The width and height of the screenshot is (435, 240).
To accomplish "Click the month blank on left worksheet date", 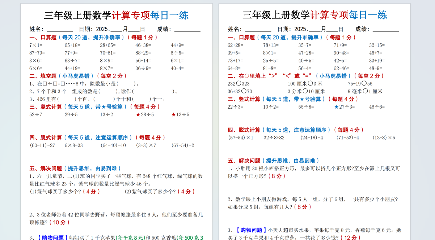I will (116, 29).
